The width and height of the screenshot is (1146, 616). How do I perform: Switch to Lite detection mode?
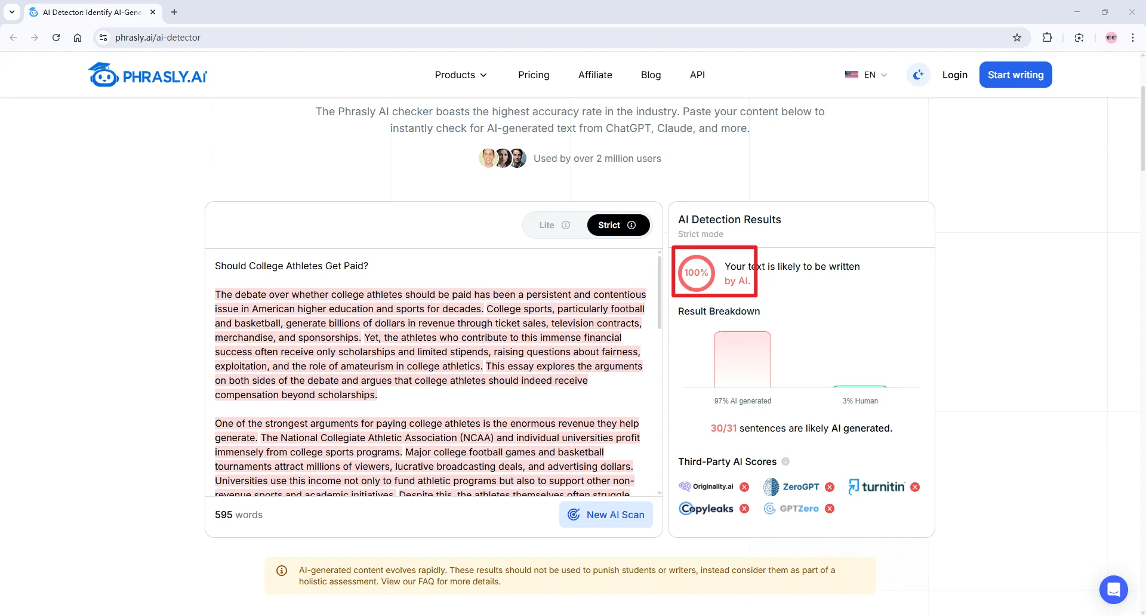tap(547, 225)
